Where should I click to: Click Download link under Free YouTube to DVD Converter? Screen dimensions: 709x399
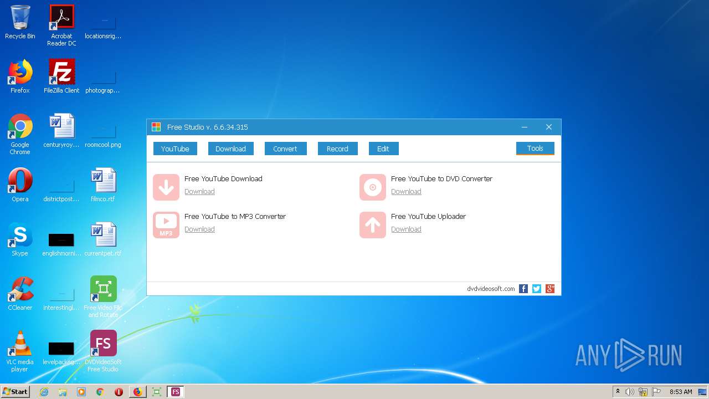pos(406,192)
